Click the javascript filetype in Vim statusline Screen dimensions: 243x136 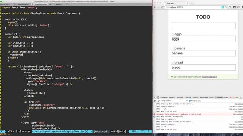tap(100, 131)
